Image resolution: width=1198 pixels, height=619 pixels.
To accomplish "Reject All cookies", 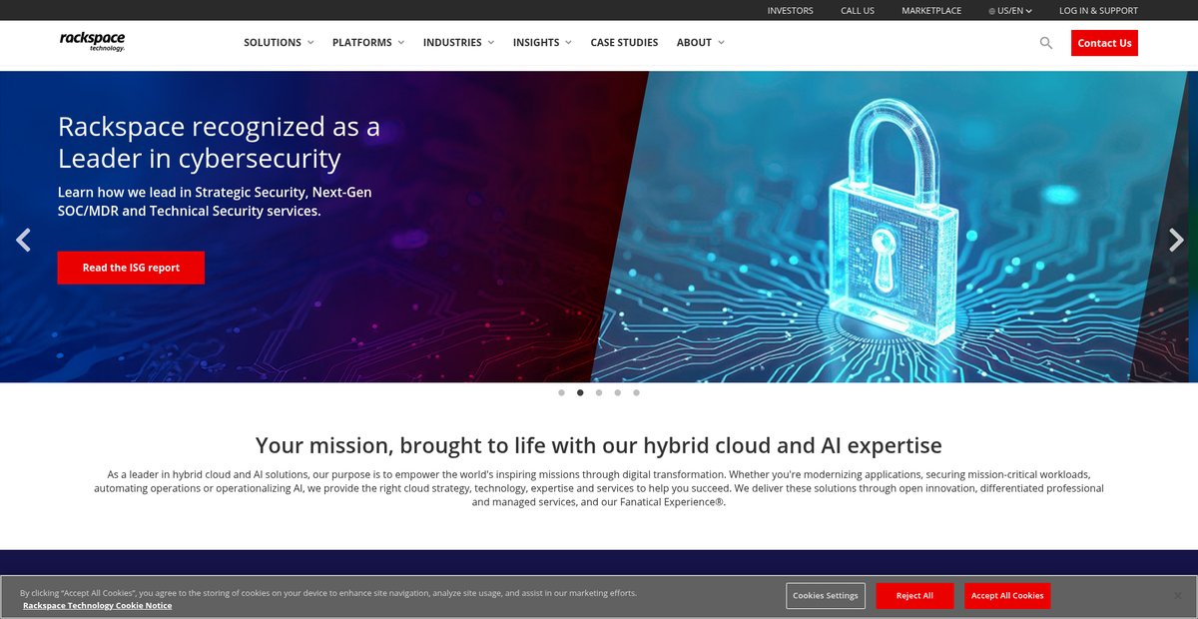I will [914, 596].
